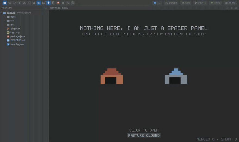Open the git branch tool icon
The height and width of the screenshot is (142, 239).
click(14, 3)
